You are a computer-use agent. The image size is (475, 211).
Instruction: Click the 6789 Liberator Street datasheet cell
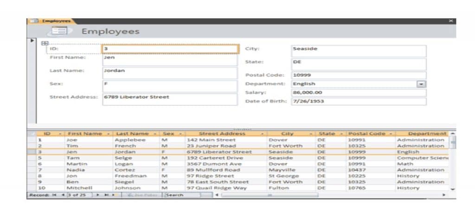click(226, 152)
